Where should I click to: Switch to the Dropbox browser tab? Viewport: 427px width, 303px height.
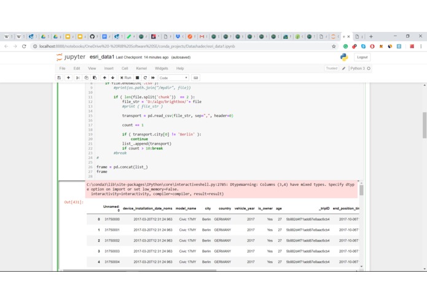point(178,36)
